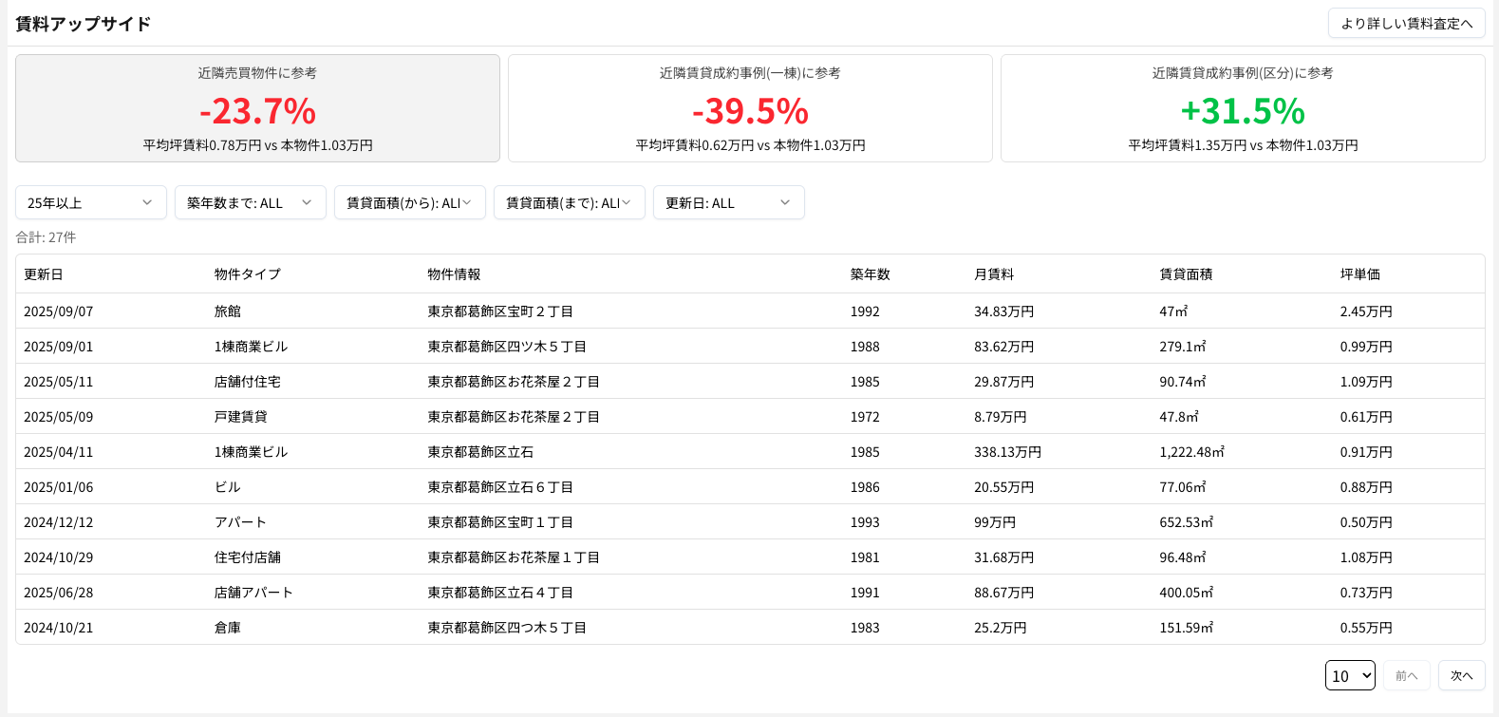Change the rows-per-page selector showing 10
The height and width of the screenshot is (717, 1499).
(x=1349, y=675)
